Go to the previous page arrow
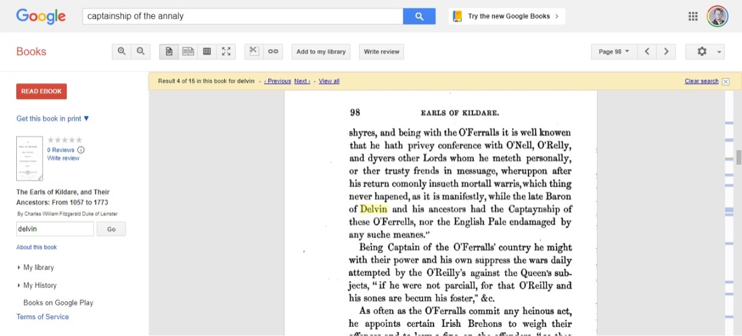This screenshot has width=742, height=336. click(647, 52)
